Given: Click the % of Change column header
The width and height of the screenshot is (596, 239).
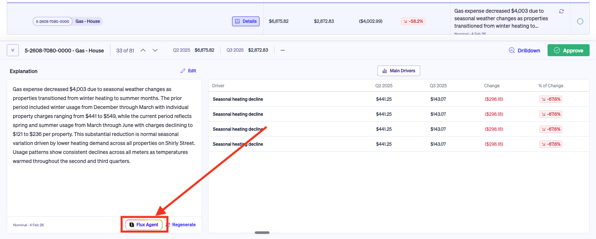Looking at the screenshot, I should 551,86.
